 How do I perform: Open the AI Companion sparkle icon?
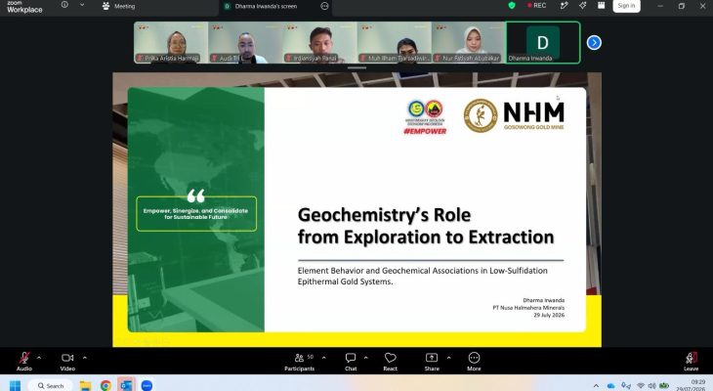(582, 6)
